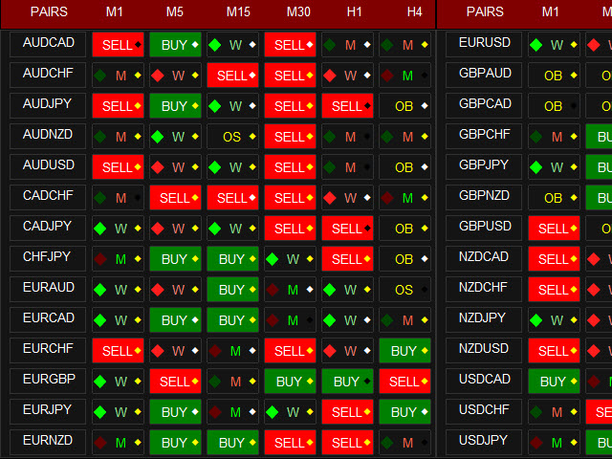Click green diamond in CHFJPY M30 cell

pyautogui.click(x=272, y=259)
